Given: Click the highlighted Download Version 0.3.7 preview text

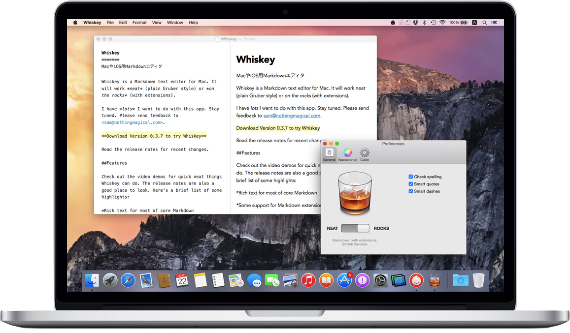Looking at the screenshot, I should [x=278, y=128].
